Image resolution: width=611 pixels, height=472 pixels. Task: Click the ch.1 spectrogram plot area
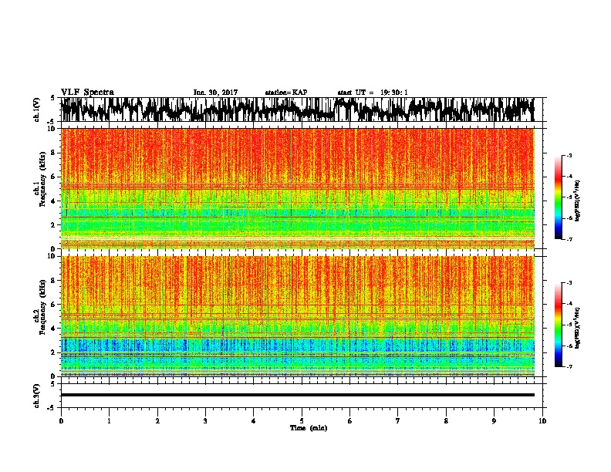pyautogui.click(x=297, y=188)
